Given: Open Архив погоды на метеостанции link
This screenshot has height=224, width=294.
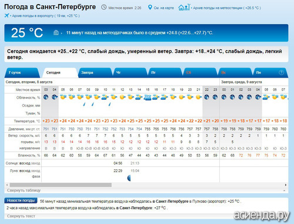Looking at the screenshot, I should (x=227, y=8).
